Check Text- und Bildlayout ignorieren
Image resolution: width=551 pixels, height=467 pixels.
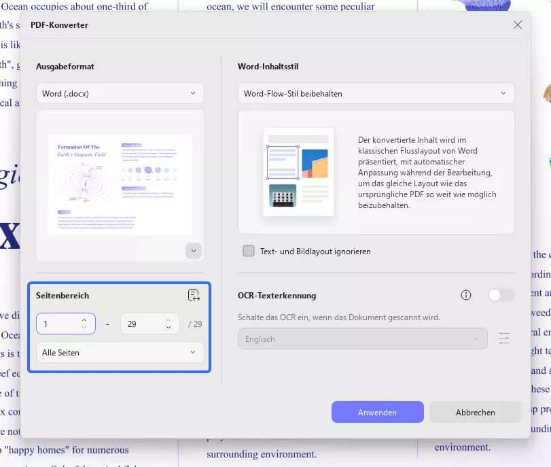(x=249, y=251)
